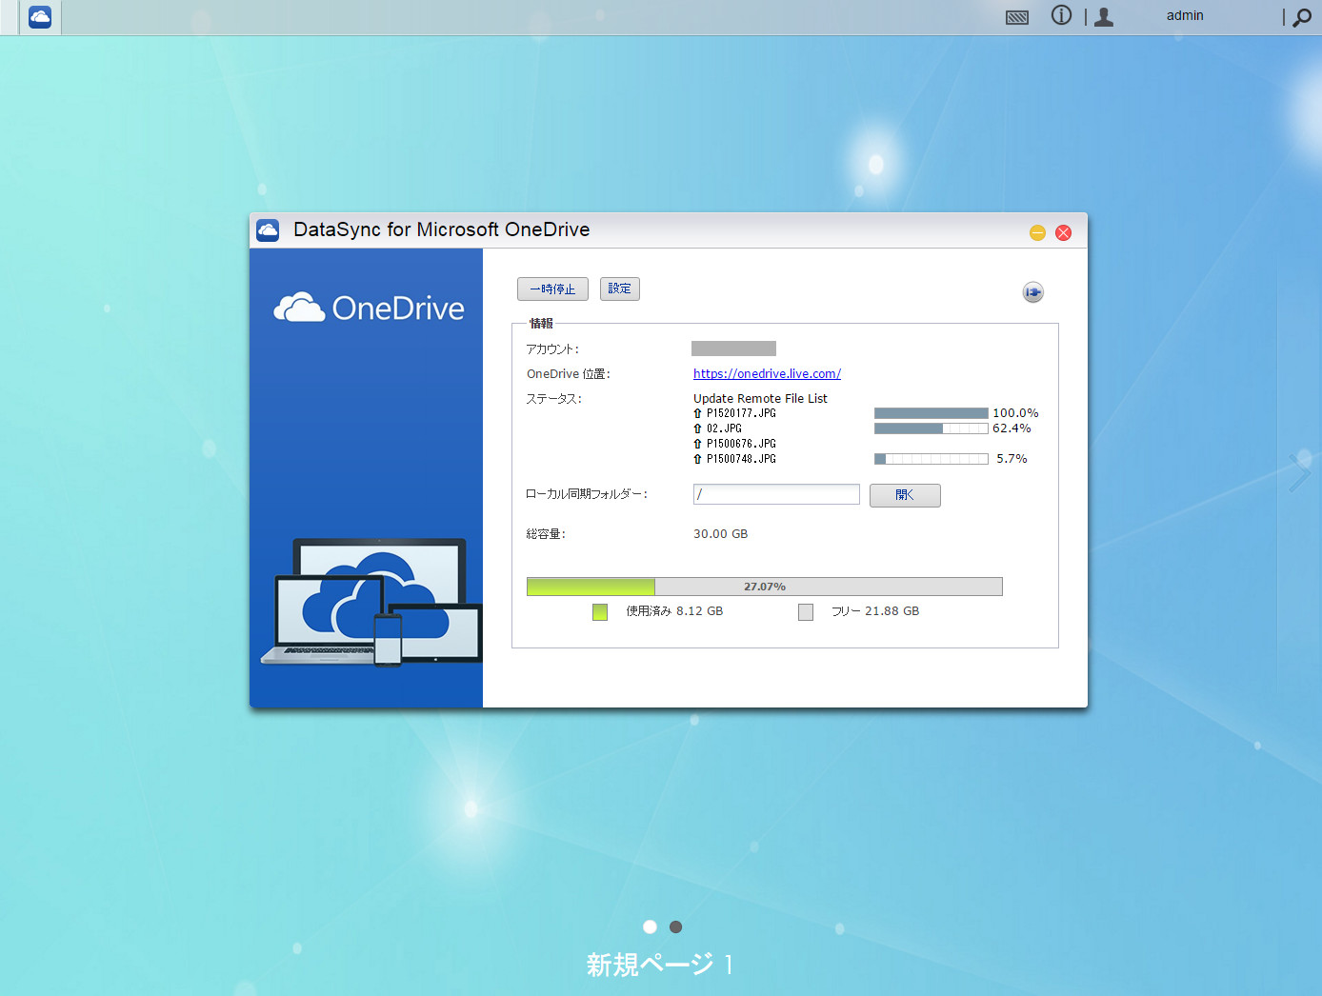
Task: Follow the https://onedrive.live.com/ link
Action: (767, 374)
